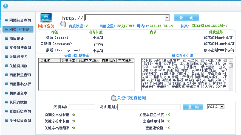Open 百度权重查询 in the sidebar
Viewport: 241px width, 135px height.
(20, 75)
